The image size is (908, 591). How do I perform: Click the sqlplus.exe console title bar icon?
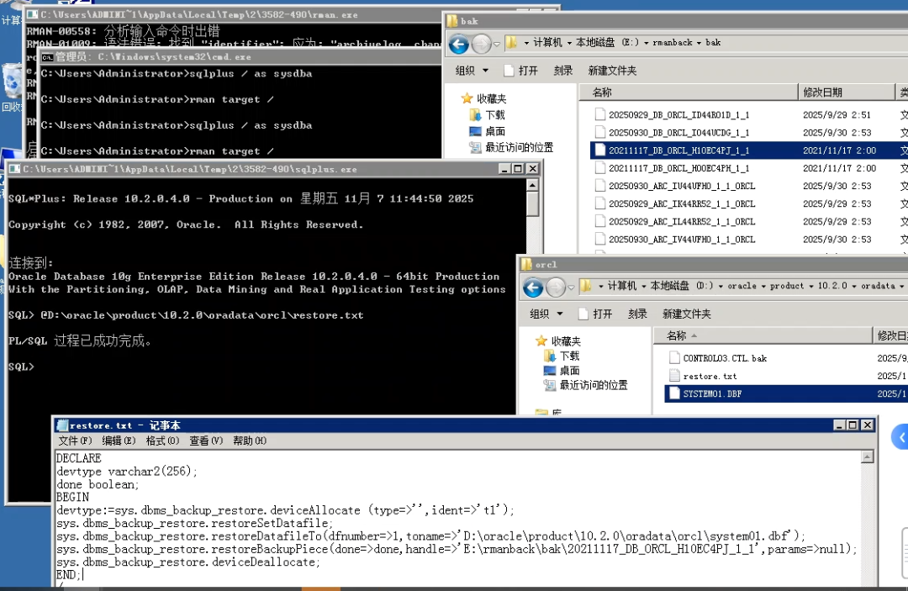(14, 168)
